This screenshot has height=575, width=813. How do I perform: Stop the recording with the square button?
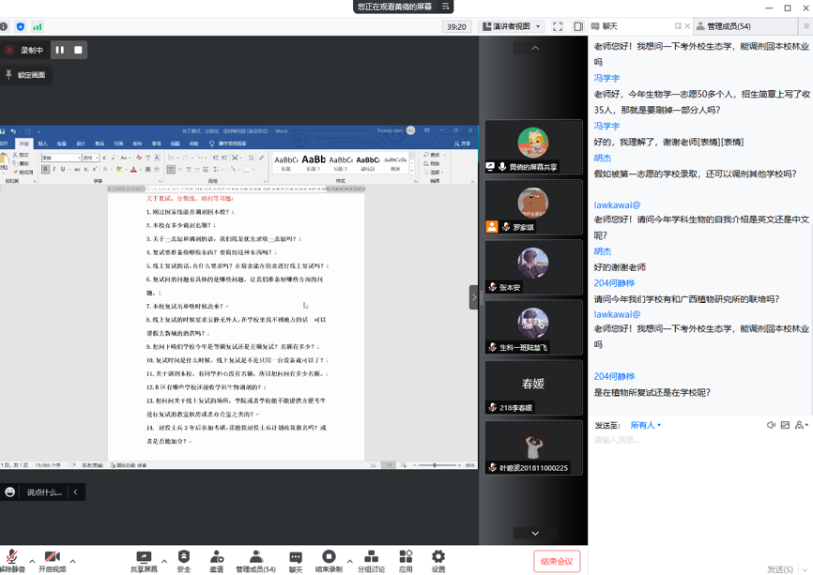pyautogui.click(x=78, y=50)
